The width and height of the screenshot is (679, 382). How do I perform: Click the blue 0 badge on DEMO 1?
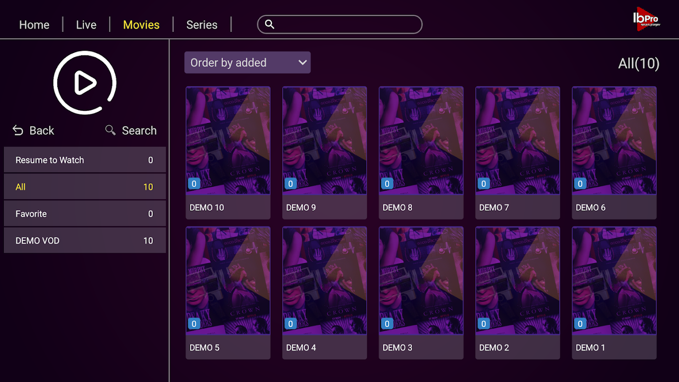[580, 324]
